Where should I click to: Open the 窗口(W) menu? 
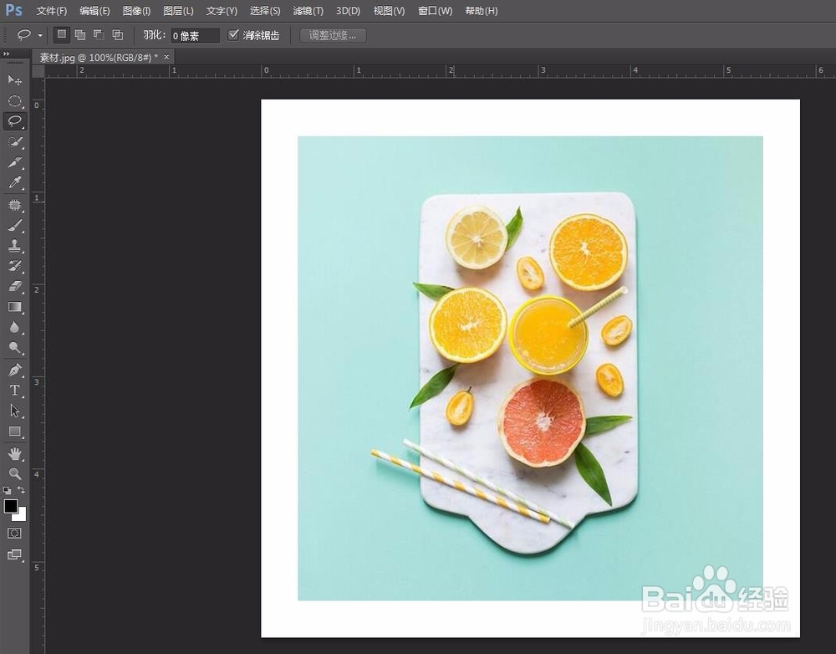click(435, 11)
